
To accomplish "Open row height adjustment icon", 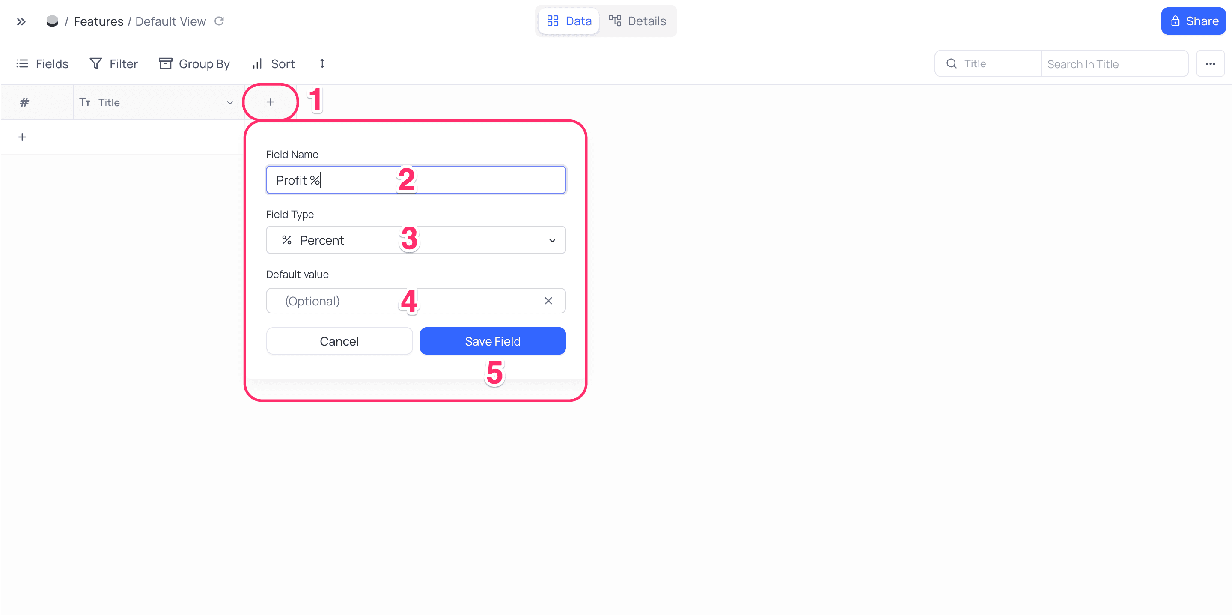I will pos(322,64).
